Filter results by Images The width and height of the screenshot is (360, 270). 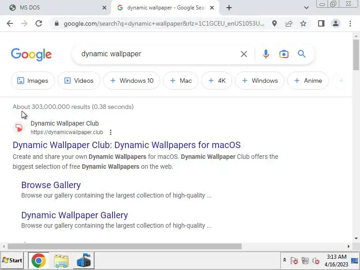tap(33, 81)
